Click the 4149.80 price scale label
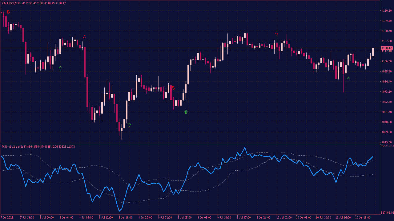 (x=386, y=21)
